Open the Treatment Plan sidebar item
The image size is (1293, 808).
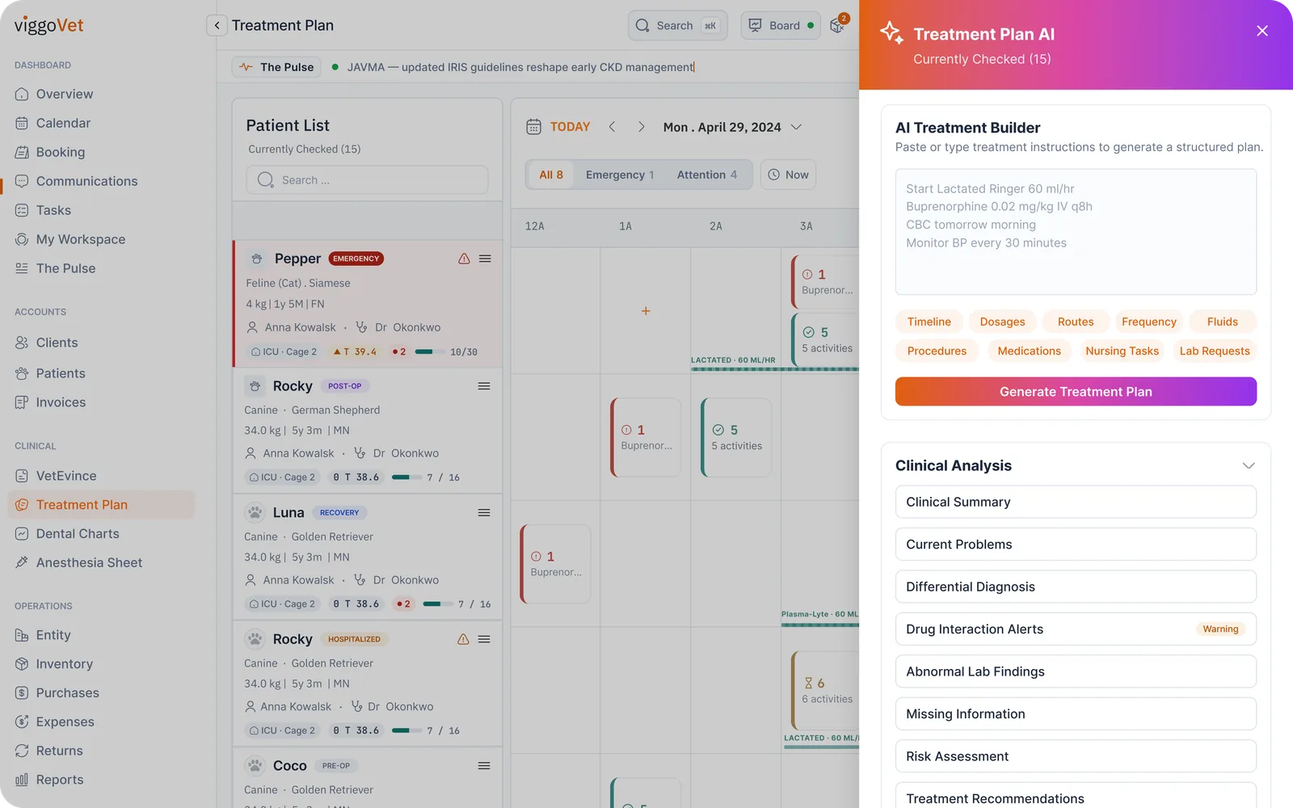pyautogui.click(x=101, y=505)
